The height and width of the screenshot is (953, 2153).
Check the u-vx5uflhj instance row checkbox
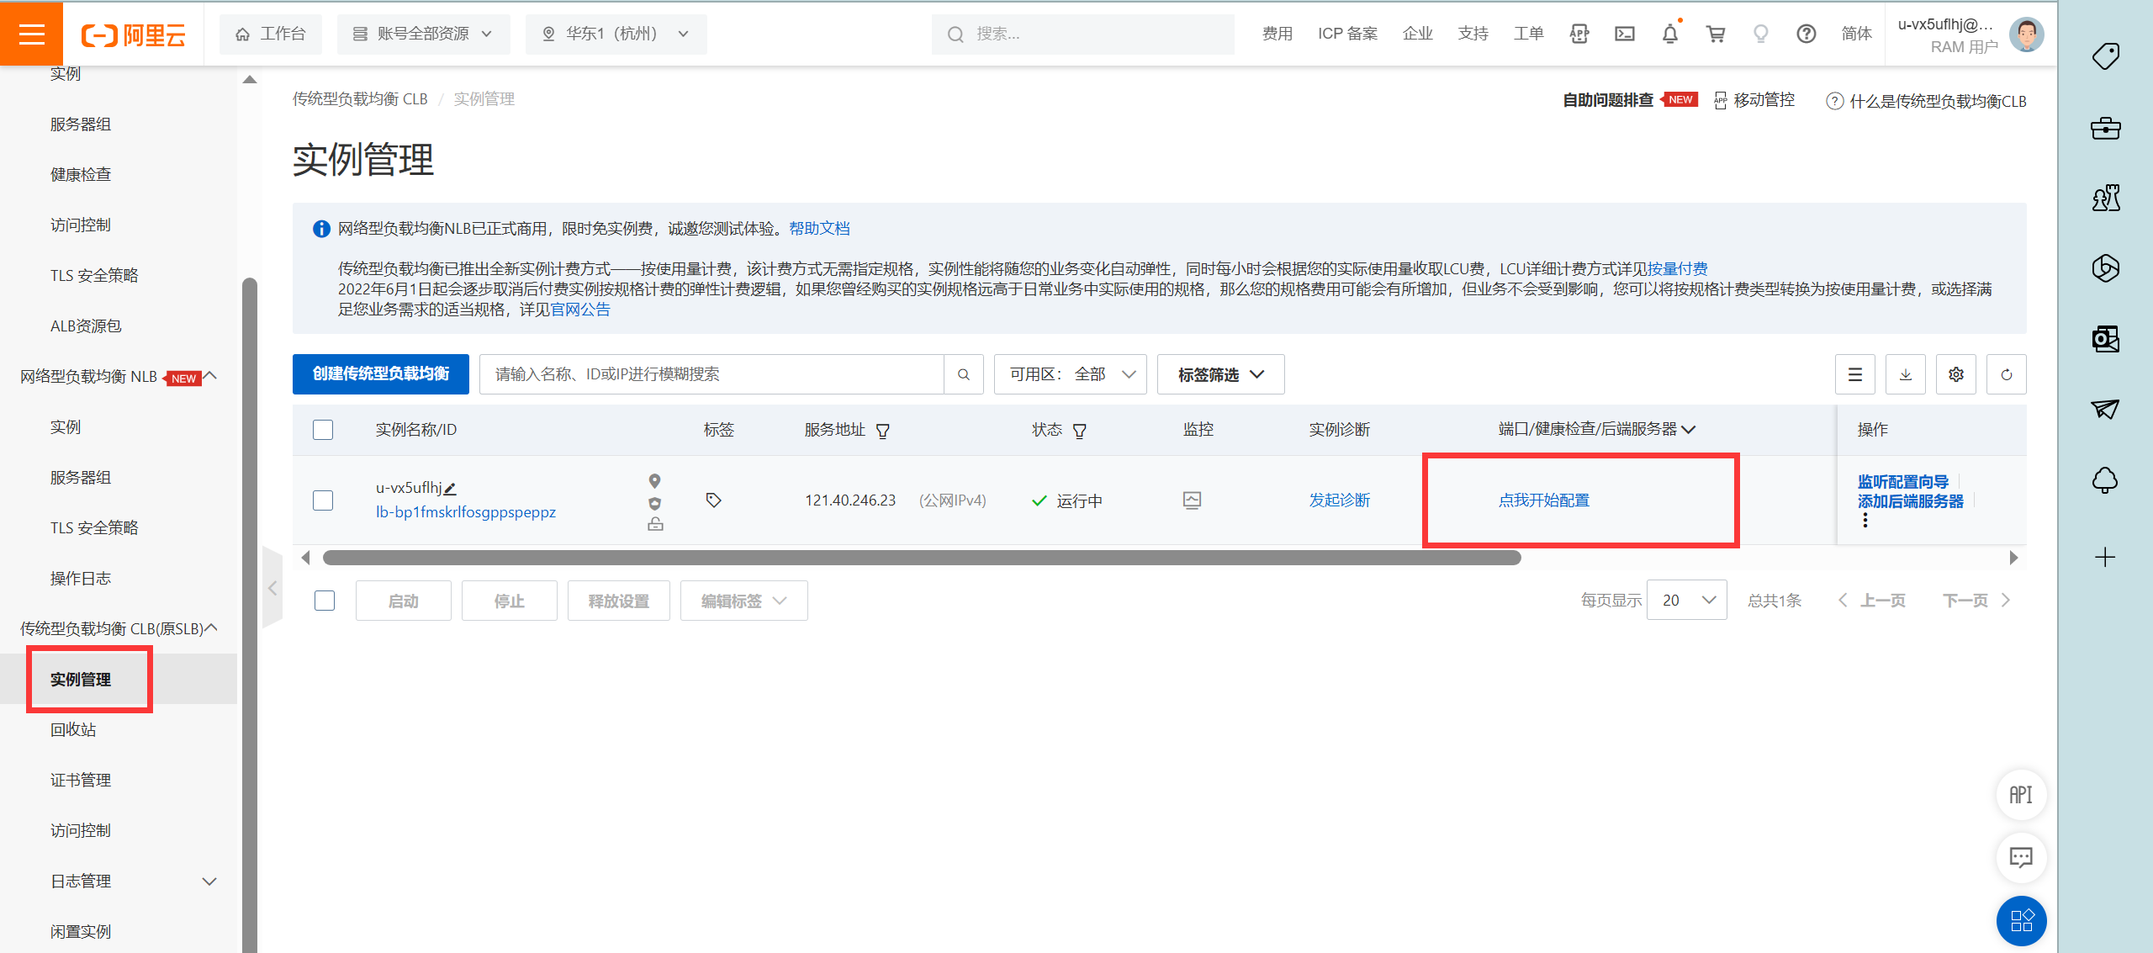point(323,500)
